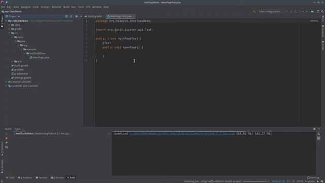Select settings.gradle in project tree
Image resolution: width=325 pixels, height=183 pixels.
point(21,78)
